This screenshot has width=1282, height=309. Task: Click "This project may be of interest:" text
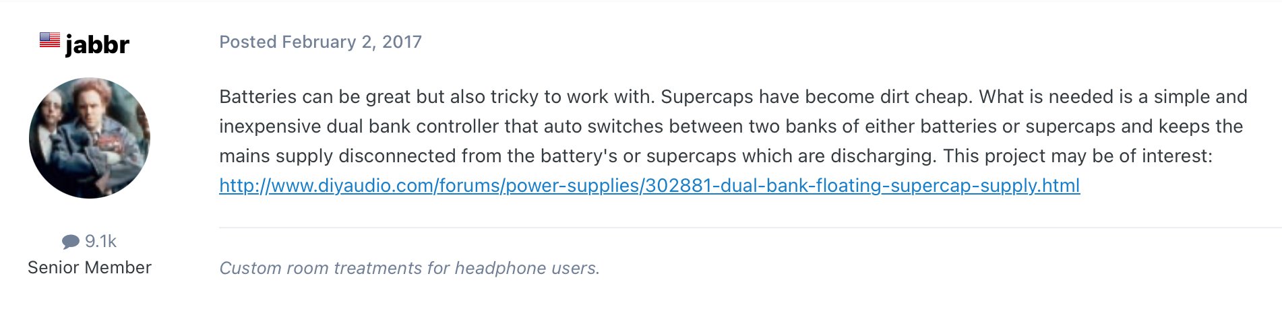point(1078,156)
